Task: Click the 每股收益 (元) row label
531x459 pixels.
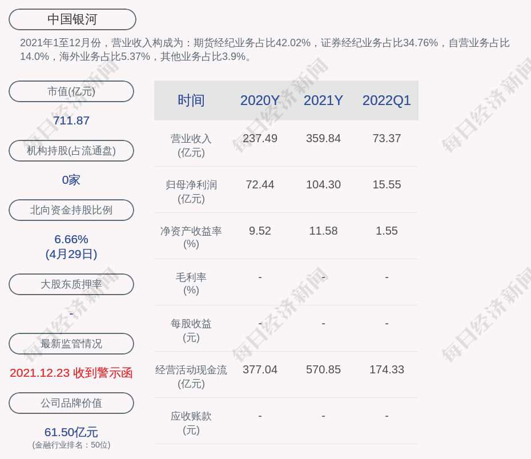Action: pyautogui.click(x=191, y=331)
